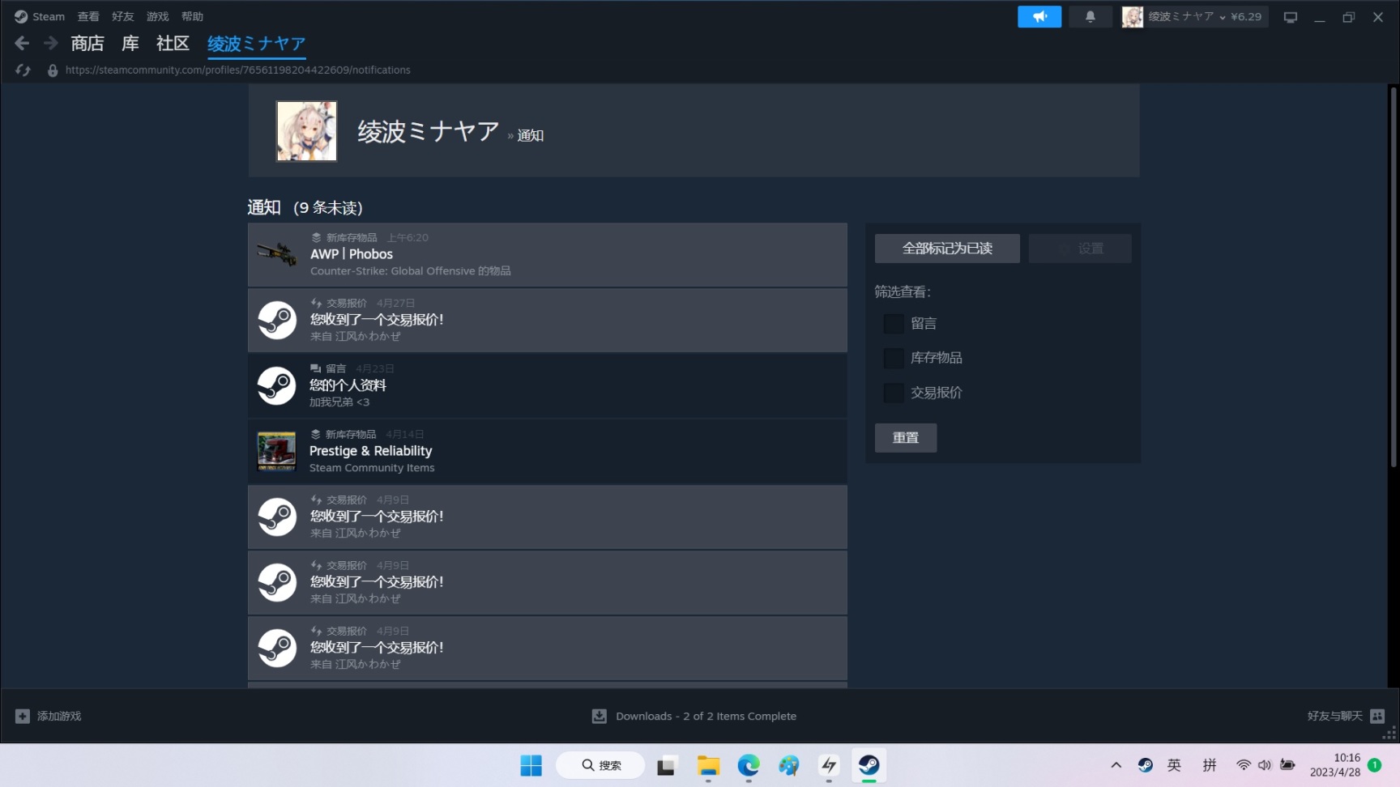Screen dimensions: 1400x787
Task: Click the steamcommunity.com URL address
Action: pyautogui.click(x=238, y=70)
